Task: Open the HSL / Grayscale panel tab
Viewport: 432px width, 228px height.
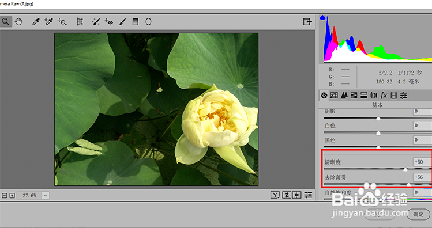Action: 354,96
